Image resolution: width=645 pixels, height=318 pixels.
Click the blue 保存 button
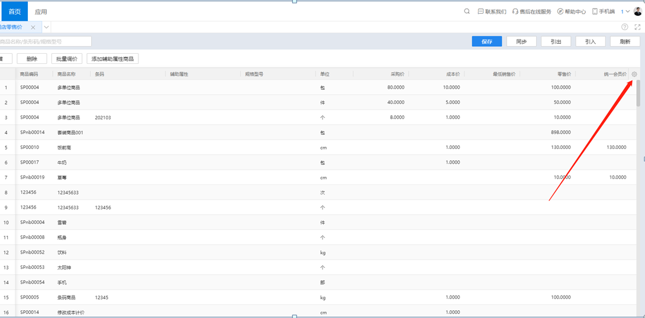coord(487,41)
